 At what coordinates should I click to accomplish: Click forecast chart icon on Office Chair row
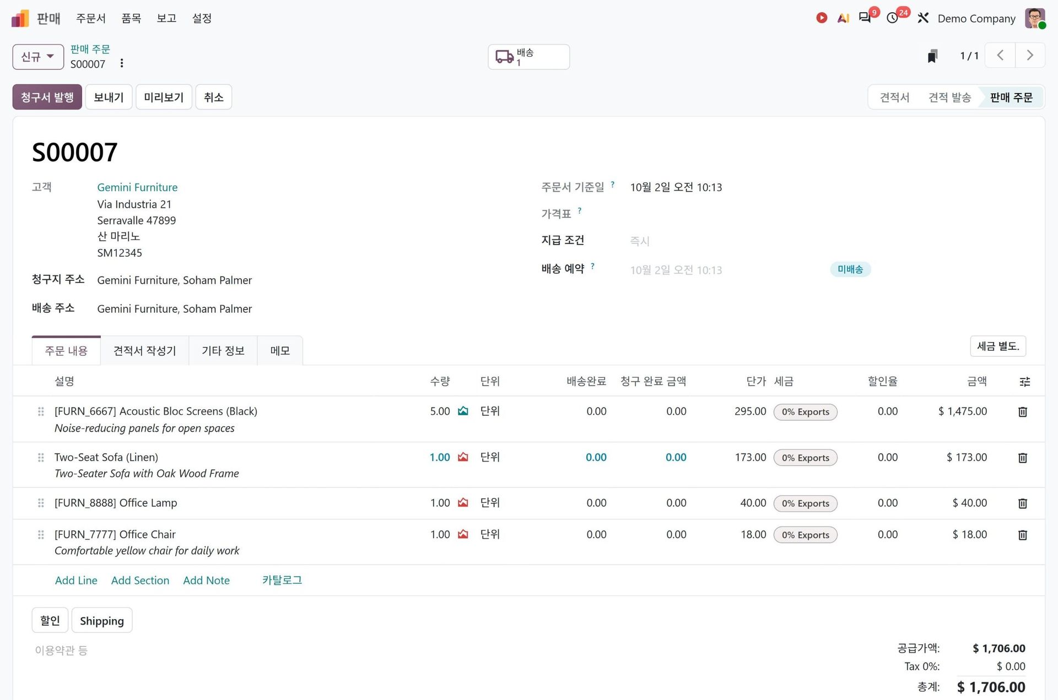[463, 534]
